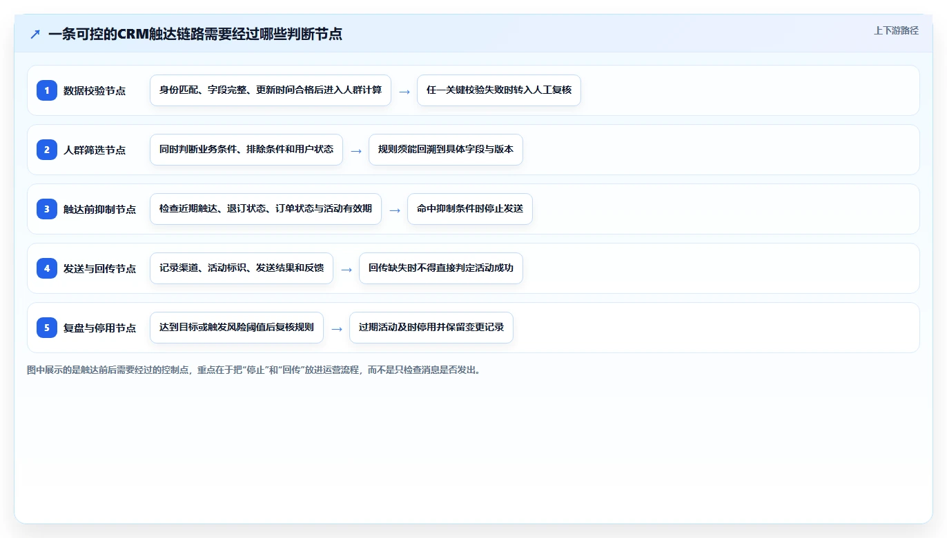Click the title 一条可控的CRM触达链路需要经过哪些判断节点
The width and height of the screenshot is (947, 538).
195,34
